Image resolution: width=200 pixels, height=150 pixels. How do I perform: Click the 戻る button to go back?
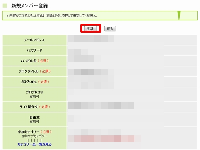click(x=110, y=29)
